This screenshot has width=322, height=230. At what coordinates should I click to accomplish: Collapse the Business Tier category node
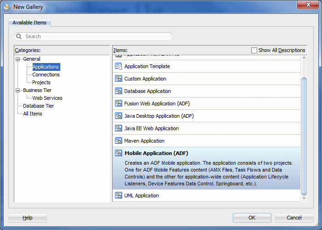[18, 90]
